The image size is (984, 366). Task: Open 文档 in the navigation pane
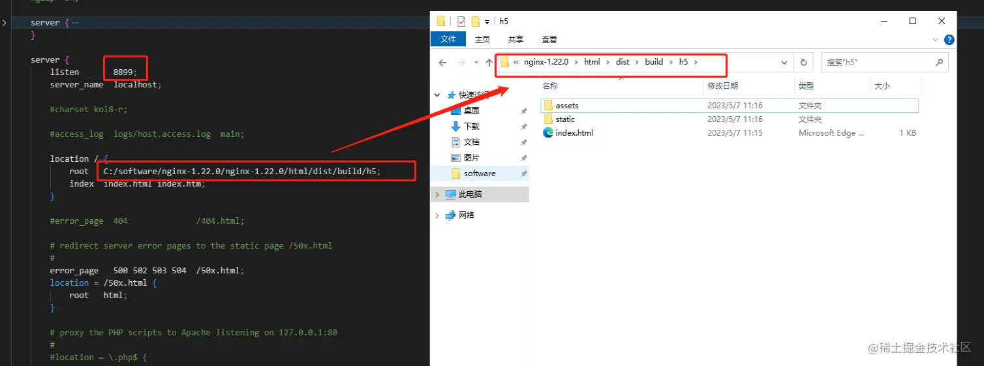tap(472, 142)
